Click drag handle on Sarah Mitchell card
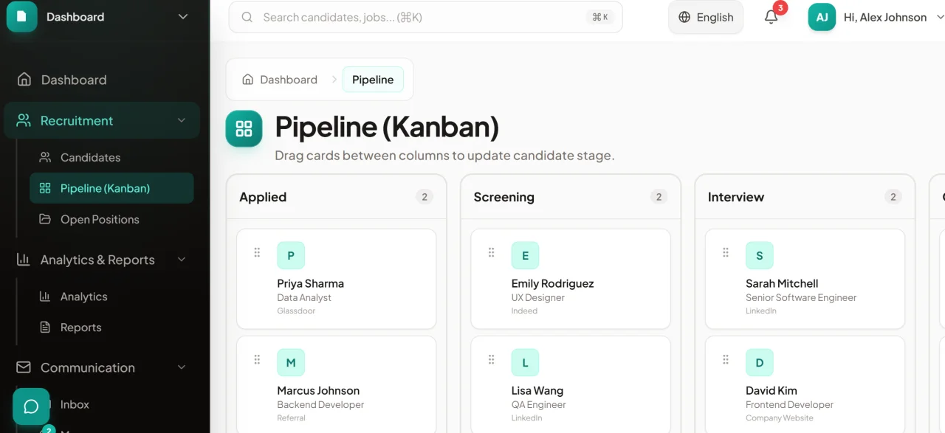 (725, 252)
